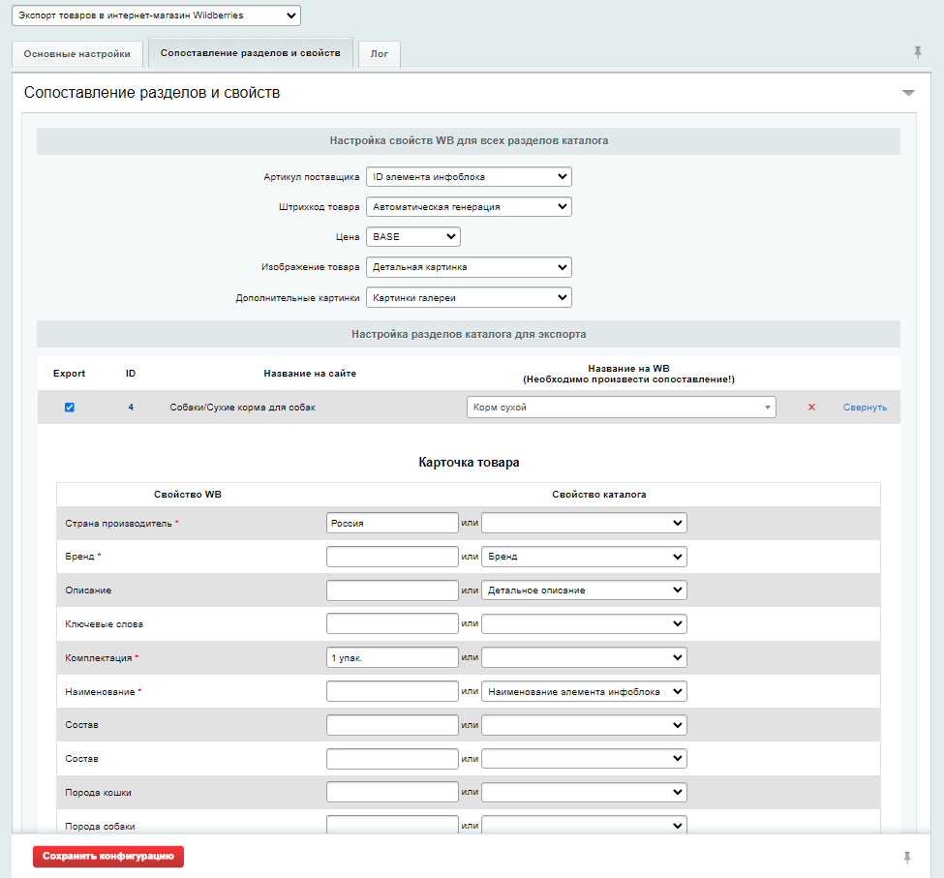
Task: Delete section mapping with red X icon
Action: [x=811, y=408]
